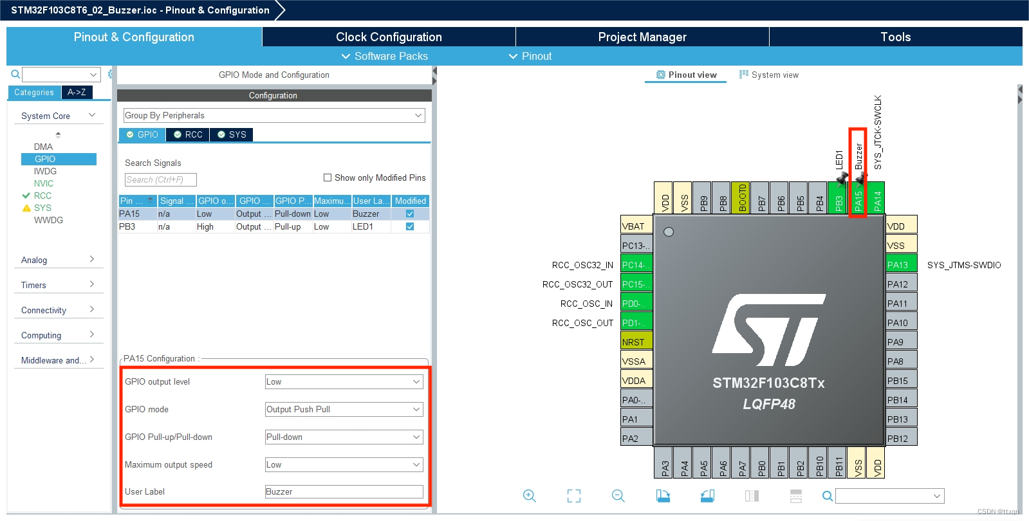1029x521 pixels.
Task: Zoom in on the chip pinout view
Action: [530, 496]
